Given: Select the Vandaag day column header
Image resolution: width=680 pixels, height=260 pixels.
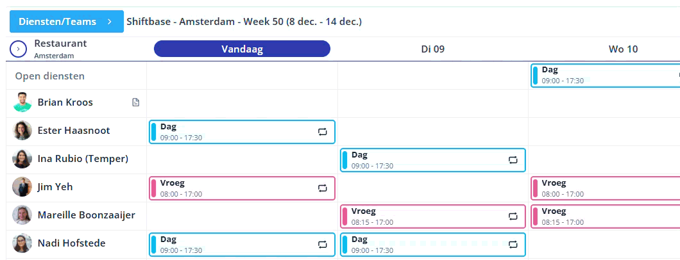Looking at the screenshot, I should click(x=242, y=49).
